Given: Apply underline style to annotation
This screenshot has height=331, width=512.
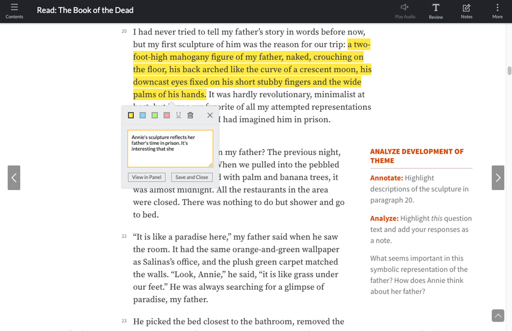Looking at the screenshot, I should tap(178, 115).
